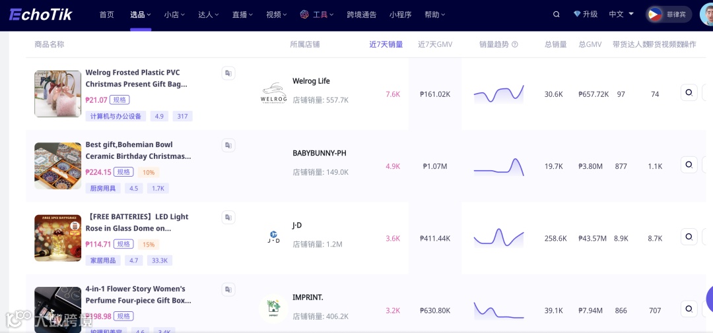Open LED Rose glass dome thumbnail
This screenshot has height=333, width=713.
[x=57, y=238]
